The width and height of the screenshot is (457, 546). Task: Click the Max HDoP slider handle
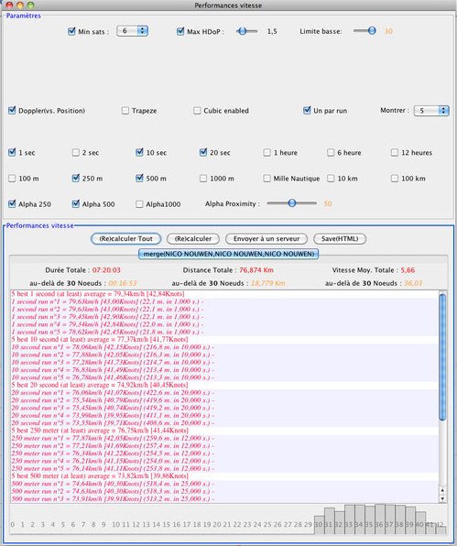243,31
